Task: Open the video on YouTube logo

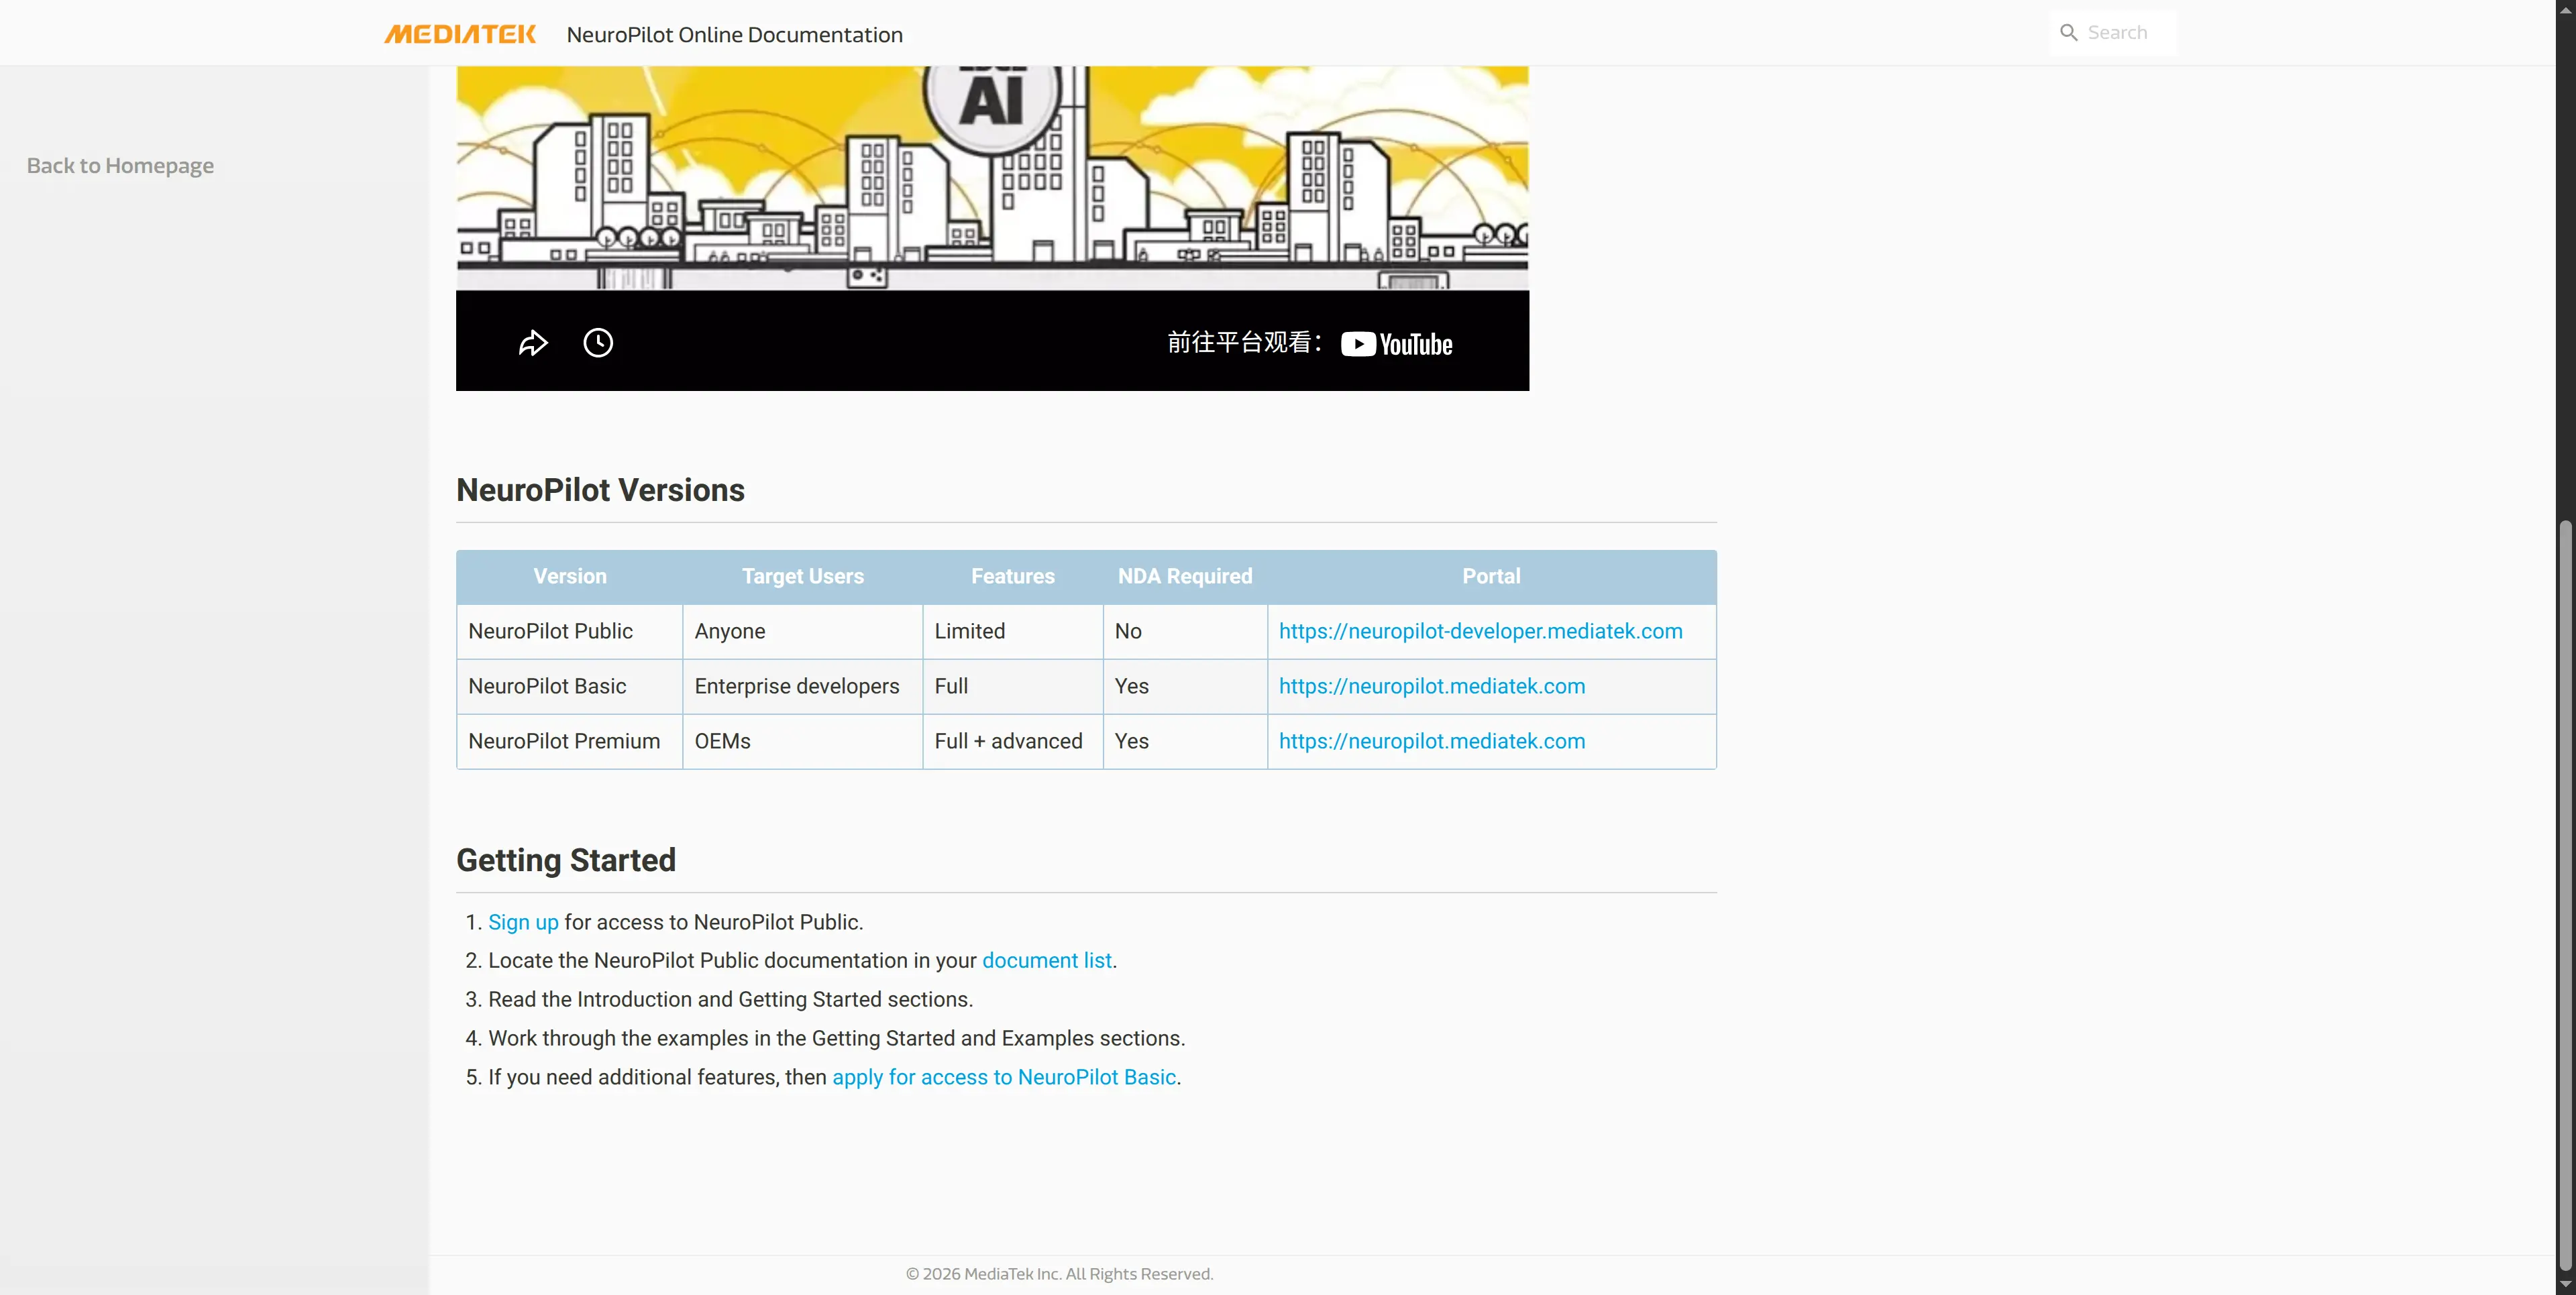Action: click(x=1396, y=344)
